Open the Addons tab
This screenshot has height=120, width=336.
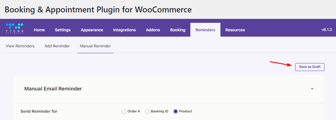click(x=153, y=30)
